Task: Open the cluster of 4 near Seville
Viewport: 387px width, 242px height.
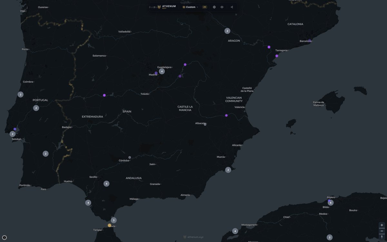Action: (x=106, y=184)
